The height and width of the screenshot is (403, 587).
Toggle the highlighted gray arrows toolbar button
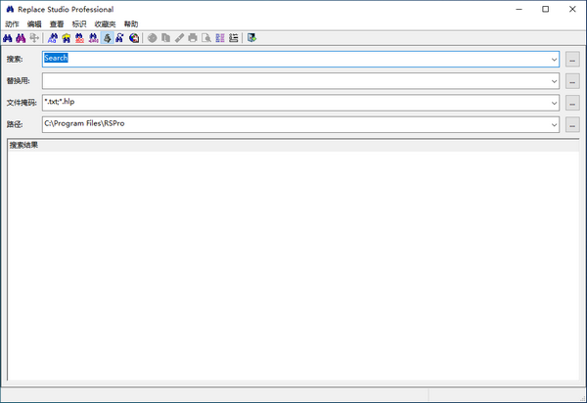click(106, 38)
